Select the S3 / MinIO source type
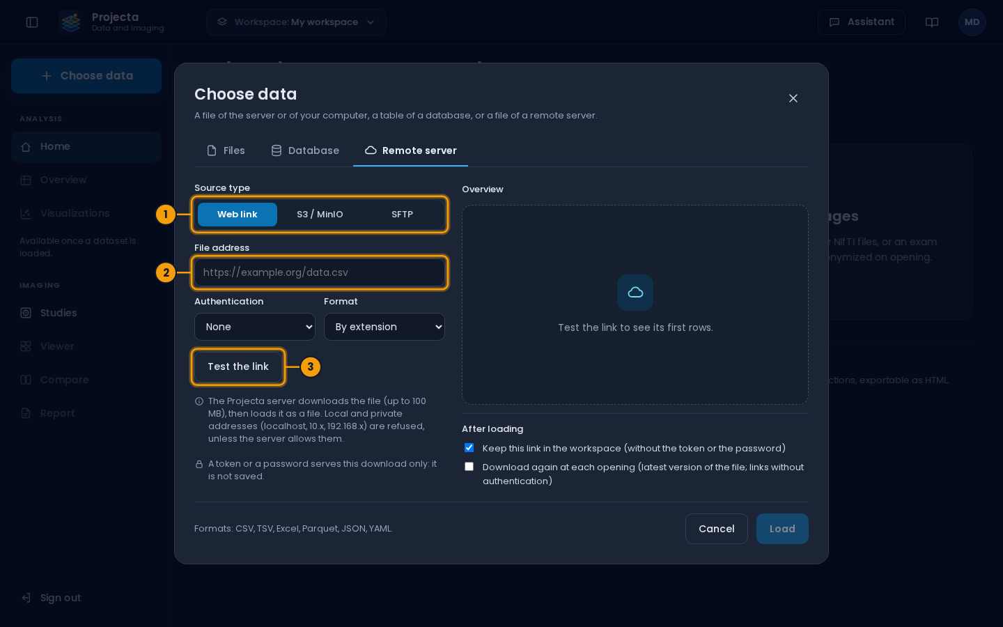The height and width of the screenshot is (627, 1003). click(320, 215)
